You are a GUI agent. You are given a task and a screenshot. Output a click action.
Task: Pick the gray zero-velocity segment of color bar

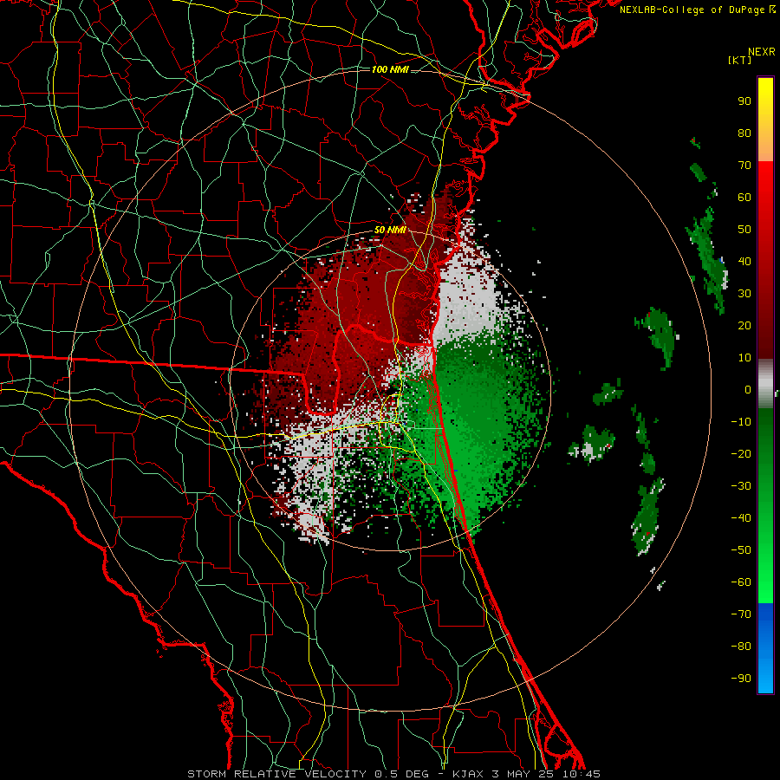pos(765,384)
